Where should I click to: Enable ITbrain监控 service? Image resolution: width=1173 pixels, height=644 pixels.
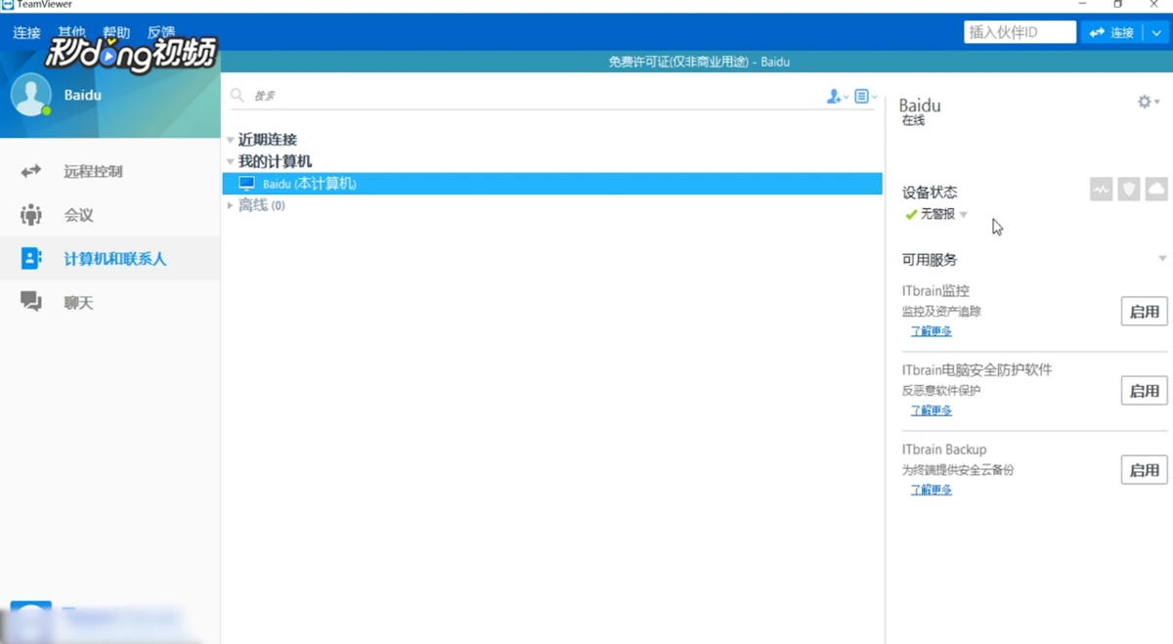coord(1144,312)
